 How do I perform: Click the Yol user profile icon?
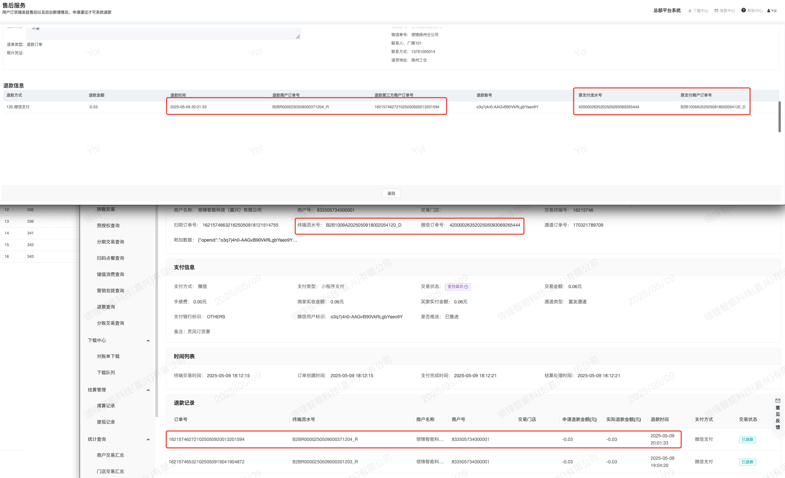click(769, 11)
